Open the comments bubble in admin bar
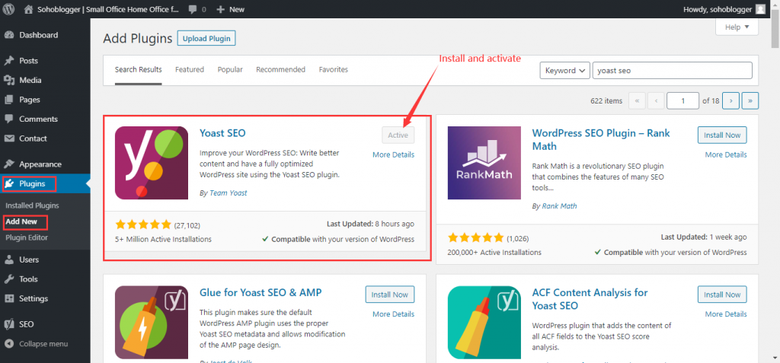 point(197,9)
